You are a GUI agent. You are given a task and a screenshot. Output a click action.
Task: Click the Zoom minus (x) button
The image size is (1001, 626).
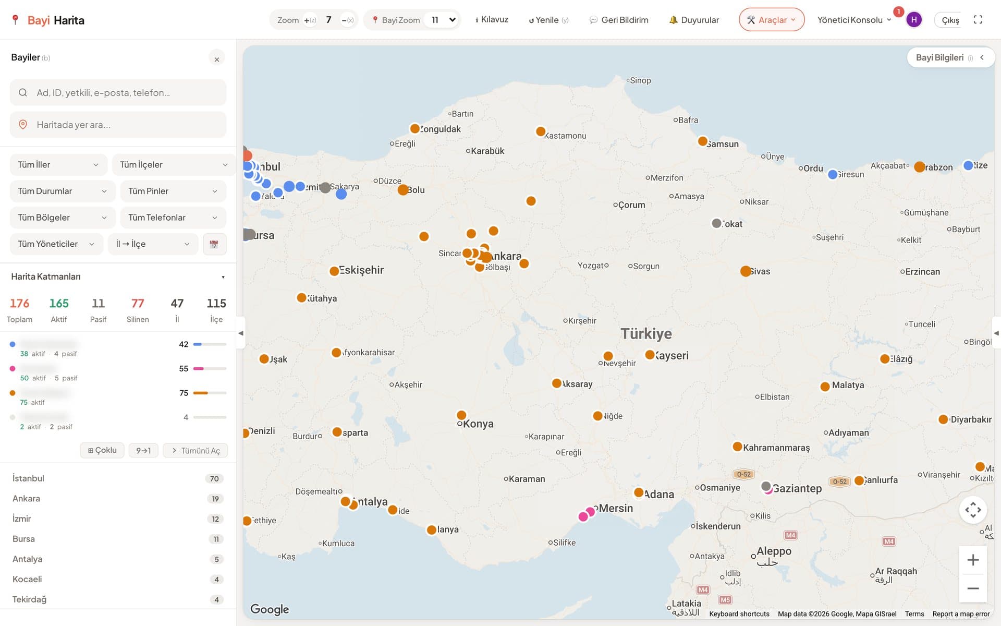coord(347,20)
